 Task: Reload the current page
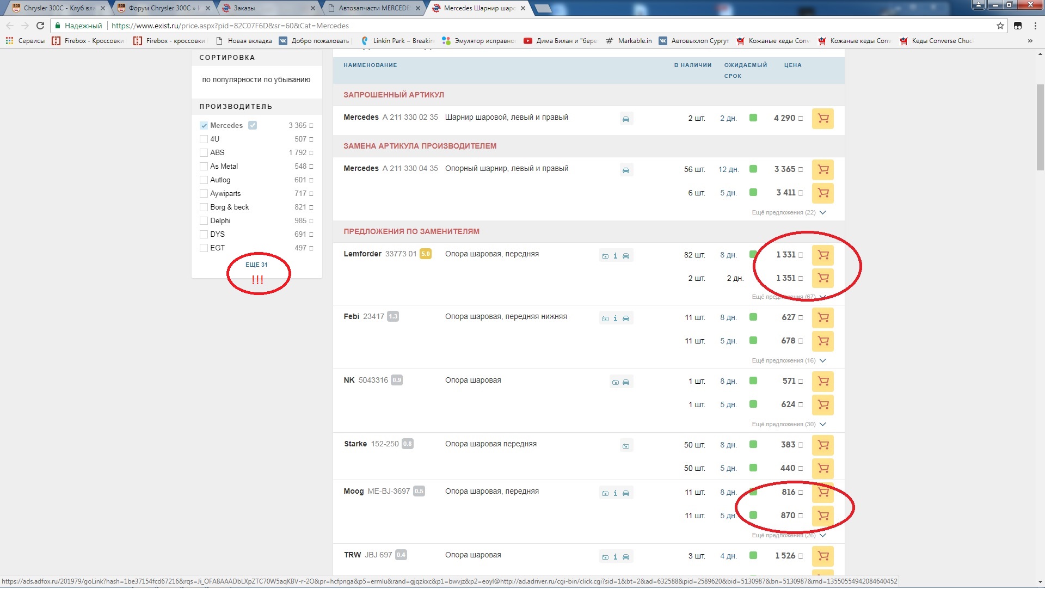click(40, 26)
